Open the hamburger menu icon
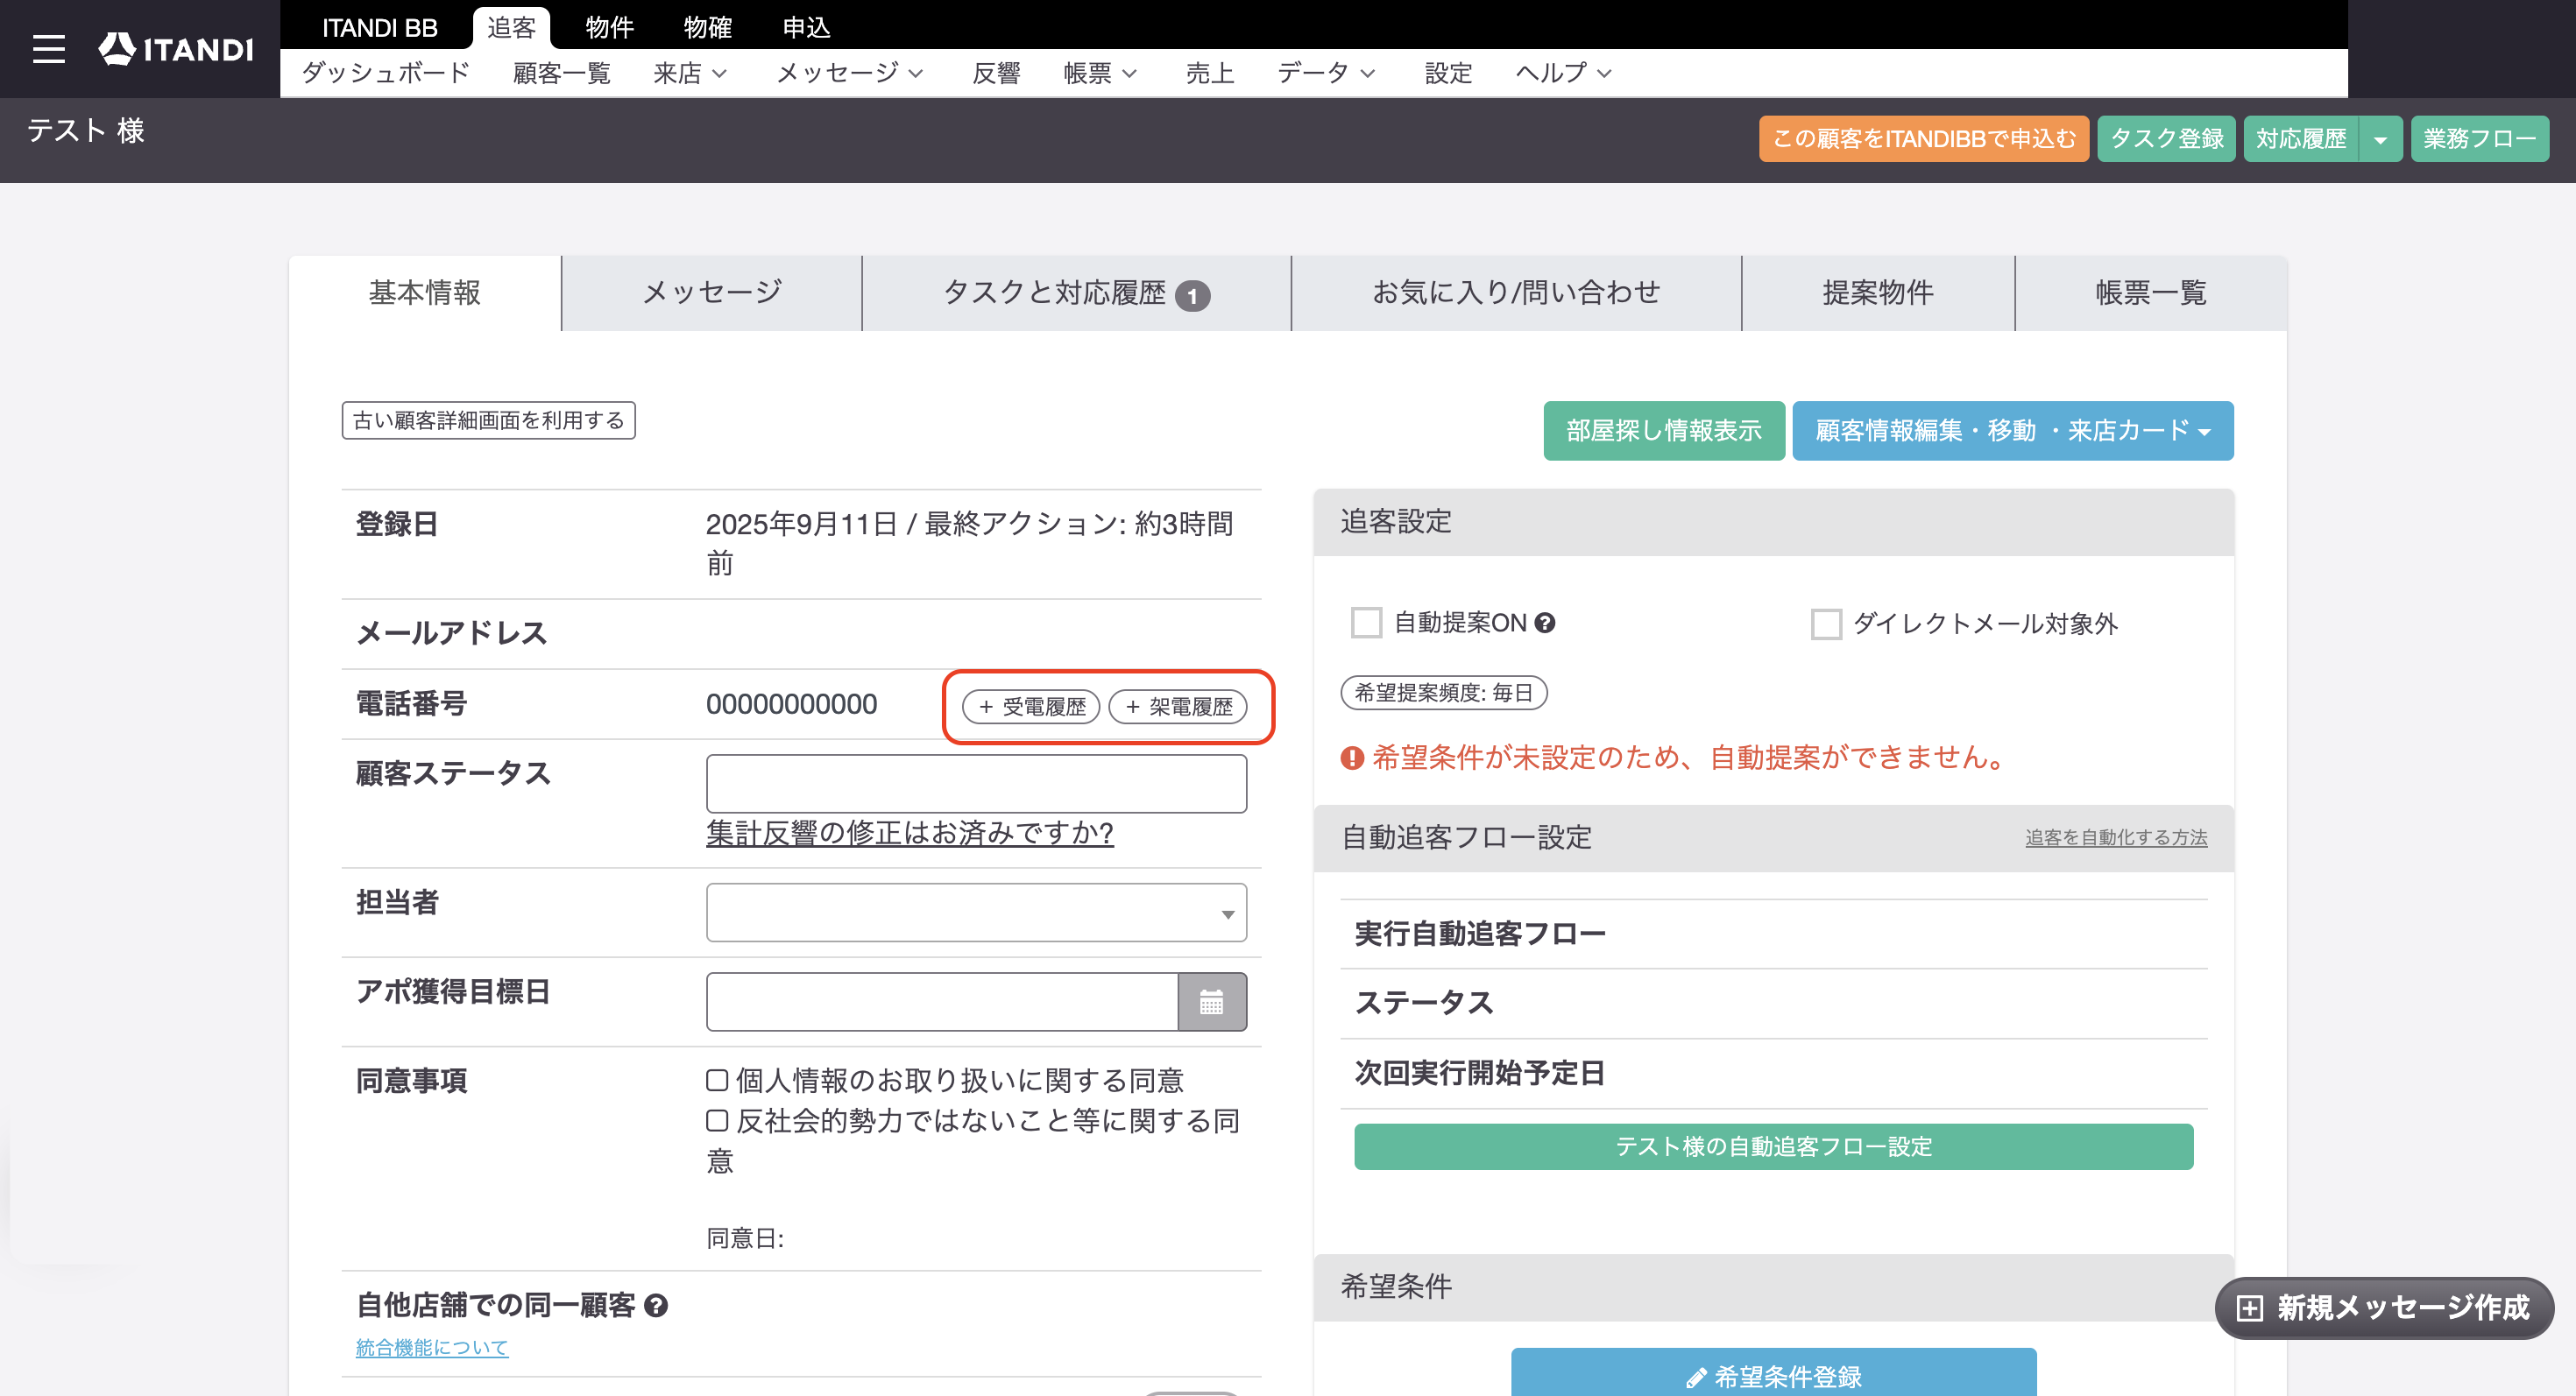Image resolution: width=2576 pixels, height=1396 pixels. coord(48,48)
